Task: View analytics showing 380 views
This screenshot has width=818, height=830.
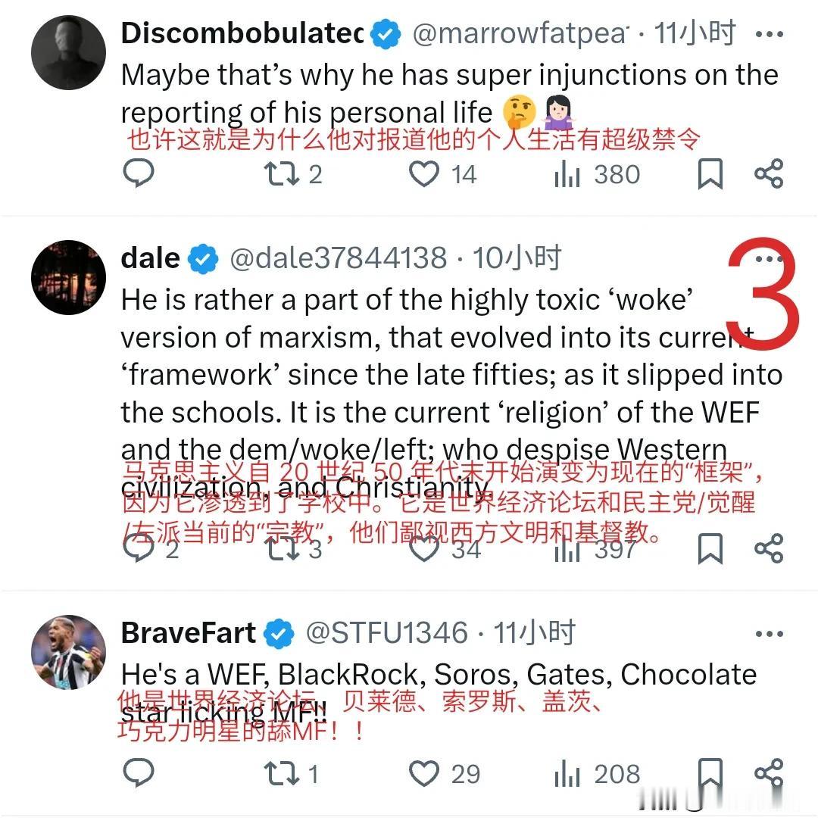Action: (598, 175)
